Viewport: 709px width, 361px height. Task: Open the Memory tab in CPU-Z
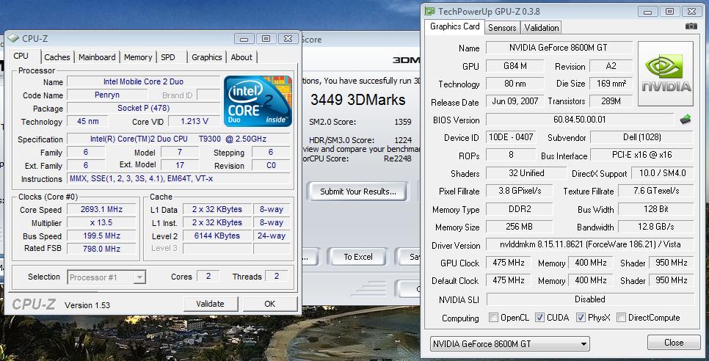138,57
